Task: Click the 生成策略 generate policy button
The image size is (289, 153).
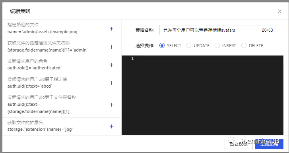Action: (x=269, y=144)
